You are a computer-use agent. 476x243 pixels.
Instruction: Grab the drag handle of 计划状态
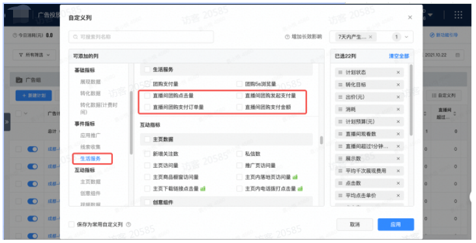340,72
